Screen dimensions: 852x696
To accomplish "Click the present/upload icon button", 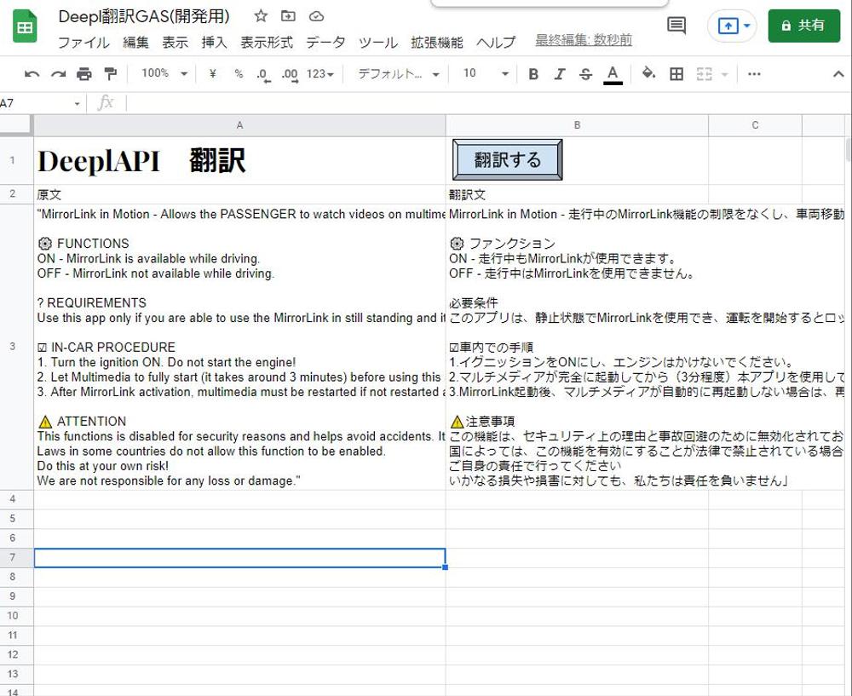I will pos(727,26).
